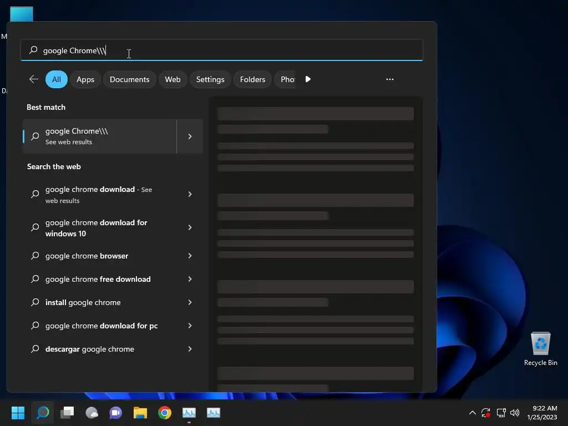Open the best match google Chrome\\\ result
The height and width of the screenshot is (426, 568).
coord(100,136)
